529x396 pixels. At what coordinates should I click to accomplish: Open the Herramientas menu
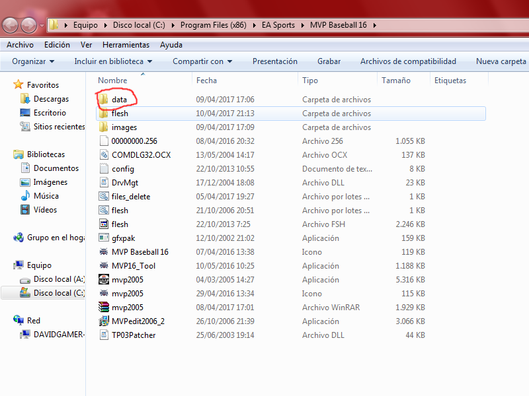[x=126, y=45]
